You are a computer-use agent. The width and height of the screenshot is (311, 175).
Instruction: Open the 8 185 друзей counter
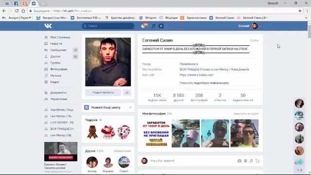coord(178,97)
